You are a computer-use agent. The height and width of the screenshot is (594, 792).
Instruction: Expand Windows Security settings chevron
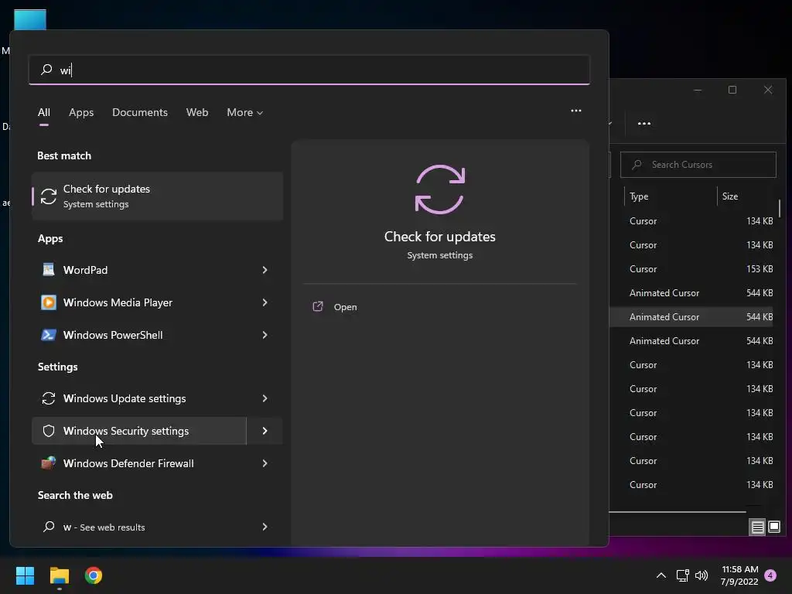tap(265, 431)
